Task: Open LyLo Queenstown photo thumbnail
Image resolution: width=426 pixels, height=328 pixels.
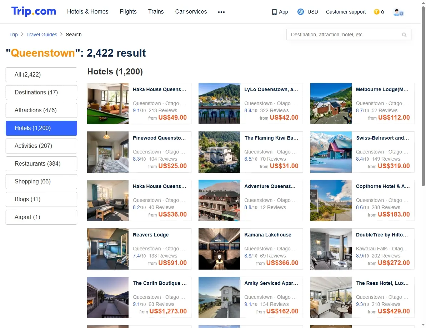Action: tap(219, 104)
